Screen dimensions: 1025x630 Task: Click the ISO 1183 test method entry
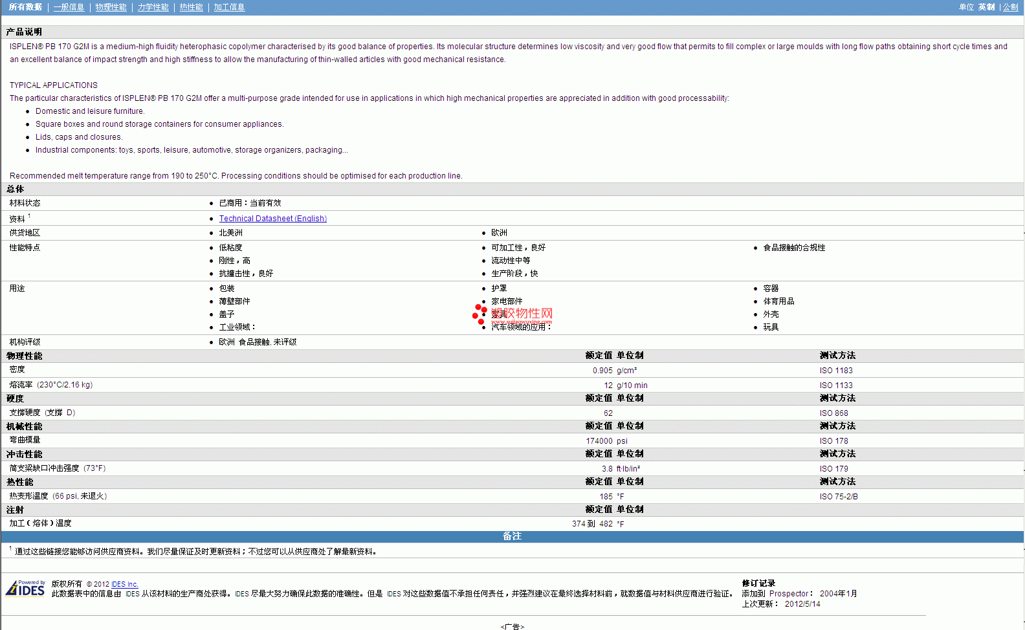[x=835, y=371]
